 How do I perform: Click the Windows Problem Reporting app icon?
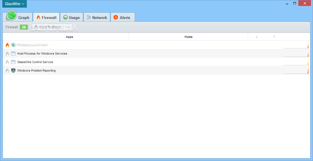point(13,70)
